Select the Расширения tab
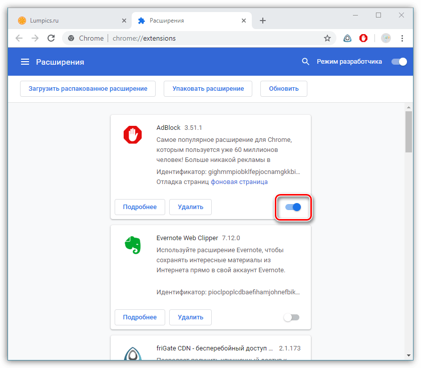421x368 pixels. tap(191, 21)
